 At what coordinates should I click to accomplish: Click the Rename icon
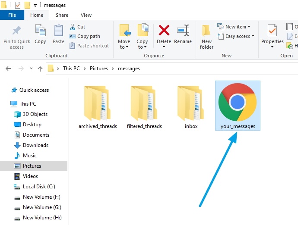pos(183,30)
